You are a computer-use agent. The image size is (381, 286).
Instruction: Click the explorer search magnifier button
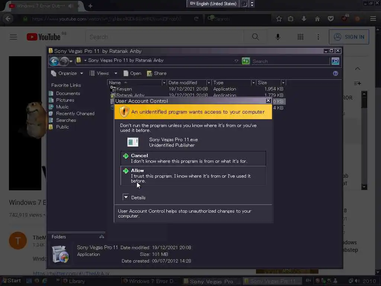click(335, 61)
